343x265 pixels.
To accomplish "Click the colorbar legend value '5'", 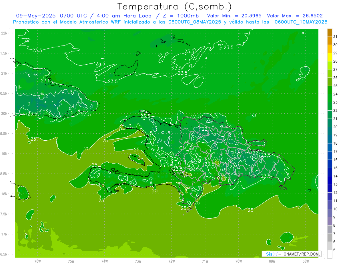I will (x=334, y=250).
